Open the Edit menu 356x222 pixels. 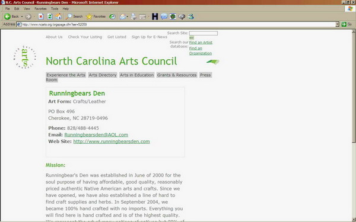tap(17, 9)
